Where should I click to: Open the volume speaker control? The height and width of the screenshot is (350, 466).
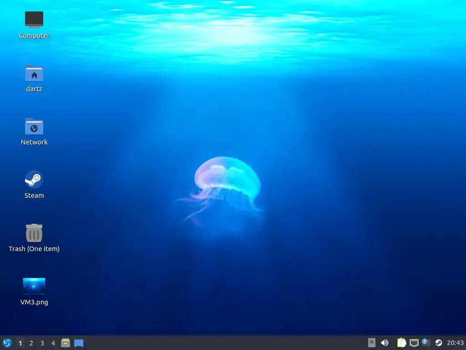point(385,343)
